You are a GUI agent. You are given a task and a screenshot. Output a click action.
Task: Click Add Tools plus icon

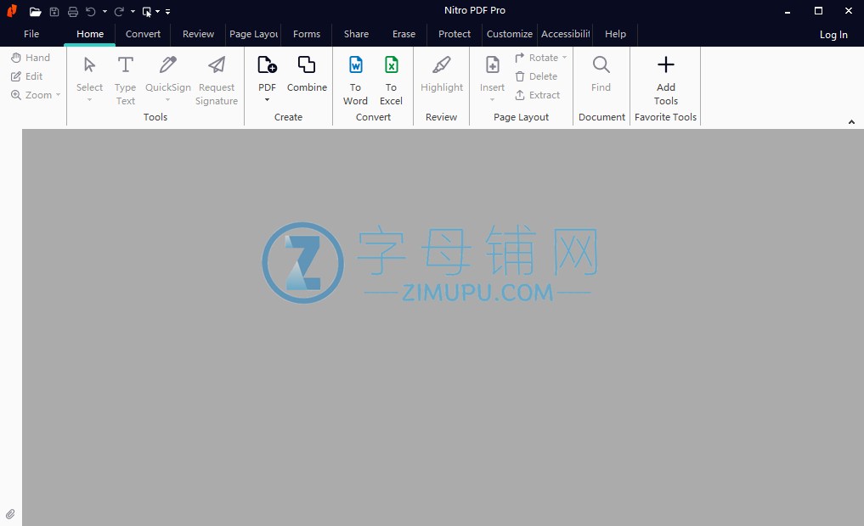coord(666,65)
